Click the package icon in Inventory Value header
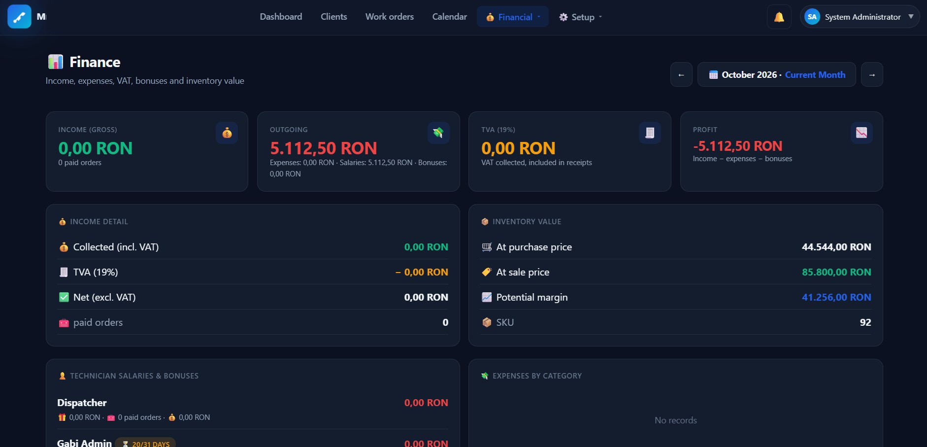Viewport: 927px width, 447px height. click(x=485, y=222)
